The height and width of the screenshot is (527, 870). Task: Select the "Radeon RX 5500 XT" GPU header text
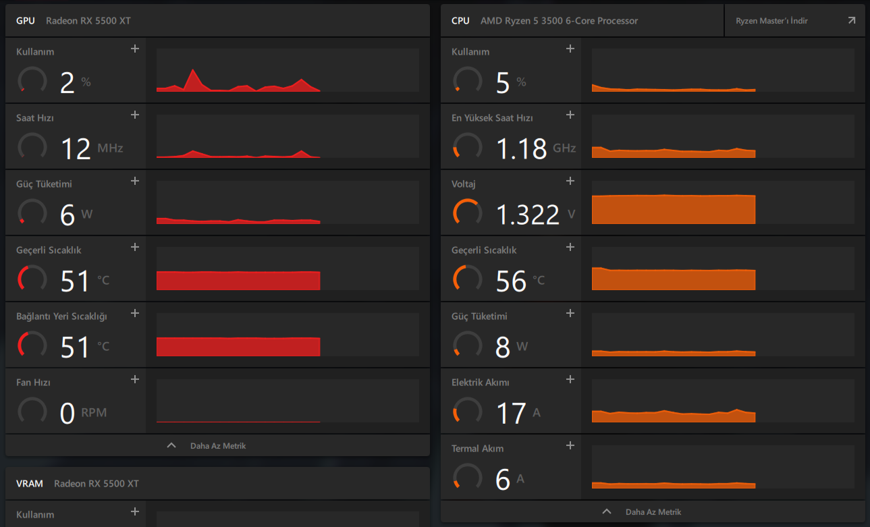[88, 21]
